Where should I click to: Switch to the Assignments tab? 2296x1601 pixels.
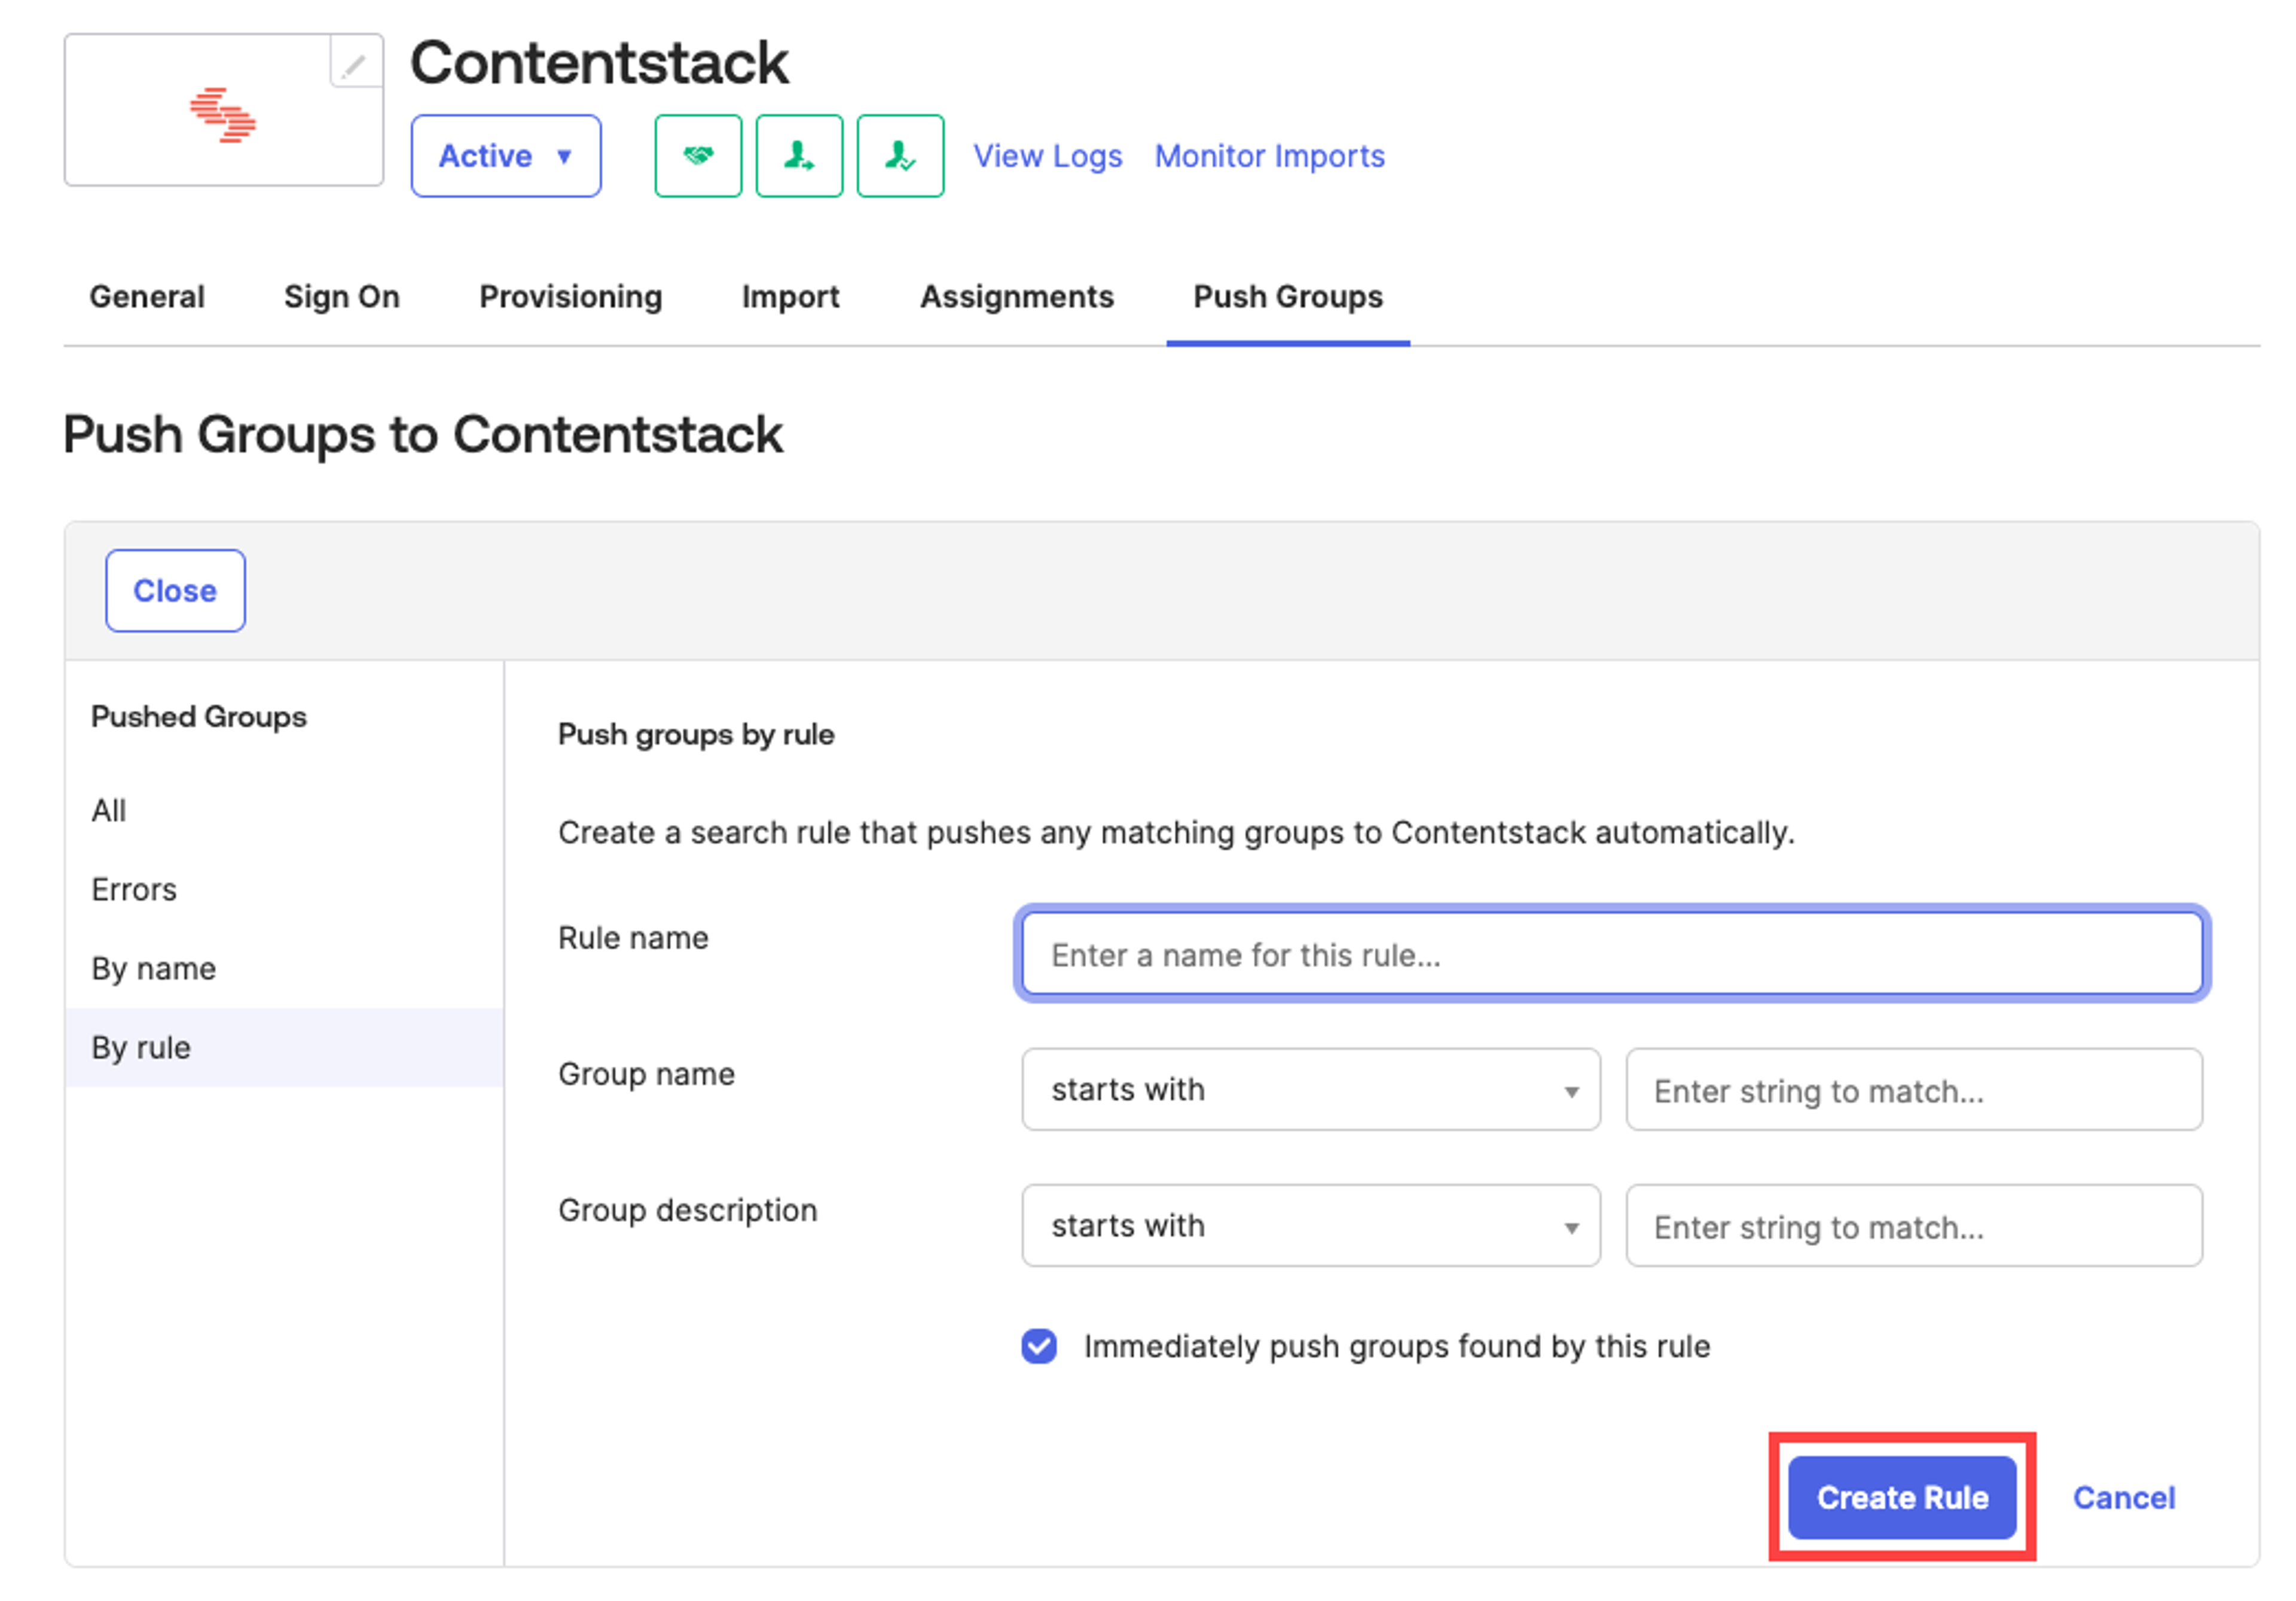point(1017,296)
